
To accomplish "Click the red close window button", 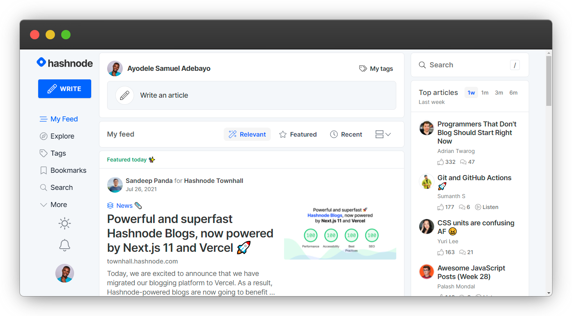I will click(x=35, y=35).
